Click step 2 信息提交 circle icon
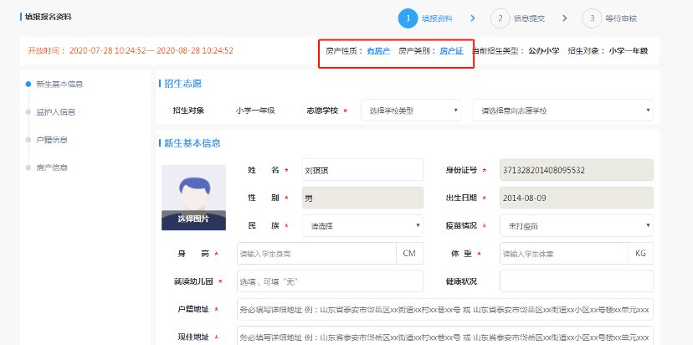Viewport: 693px width, 345px height. [x=501, y=17]
